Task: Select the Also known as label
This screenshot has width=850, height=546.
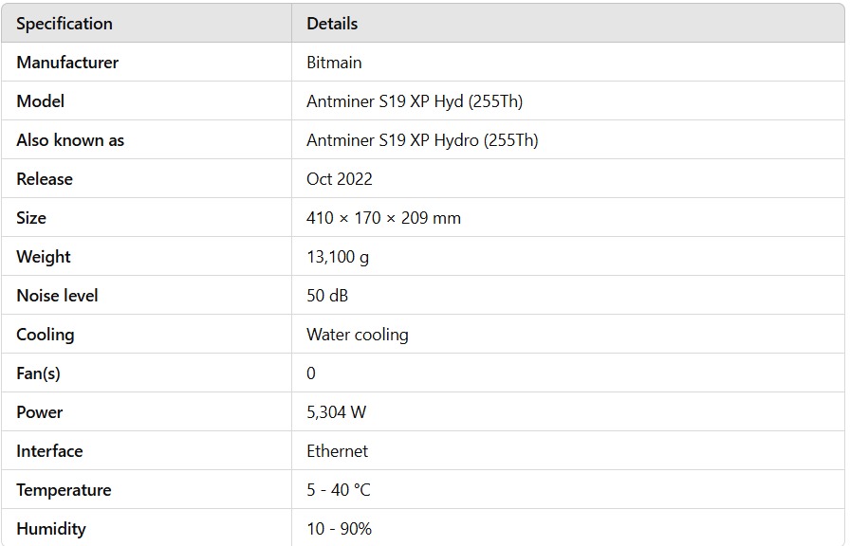Action: 70,140
